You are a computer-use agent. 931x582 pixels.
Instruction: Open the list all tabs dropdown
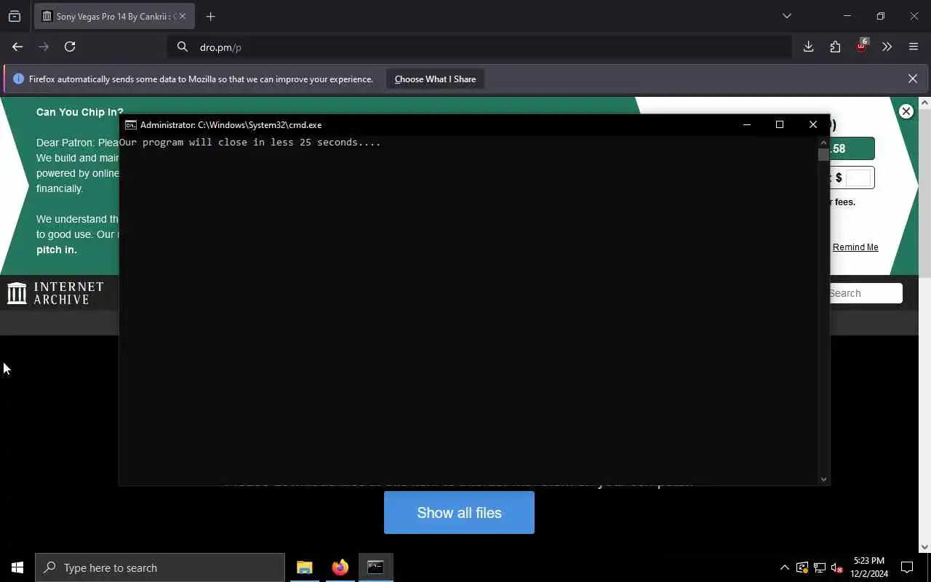click(786, 16)
